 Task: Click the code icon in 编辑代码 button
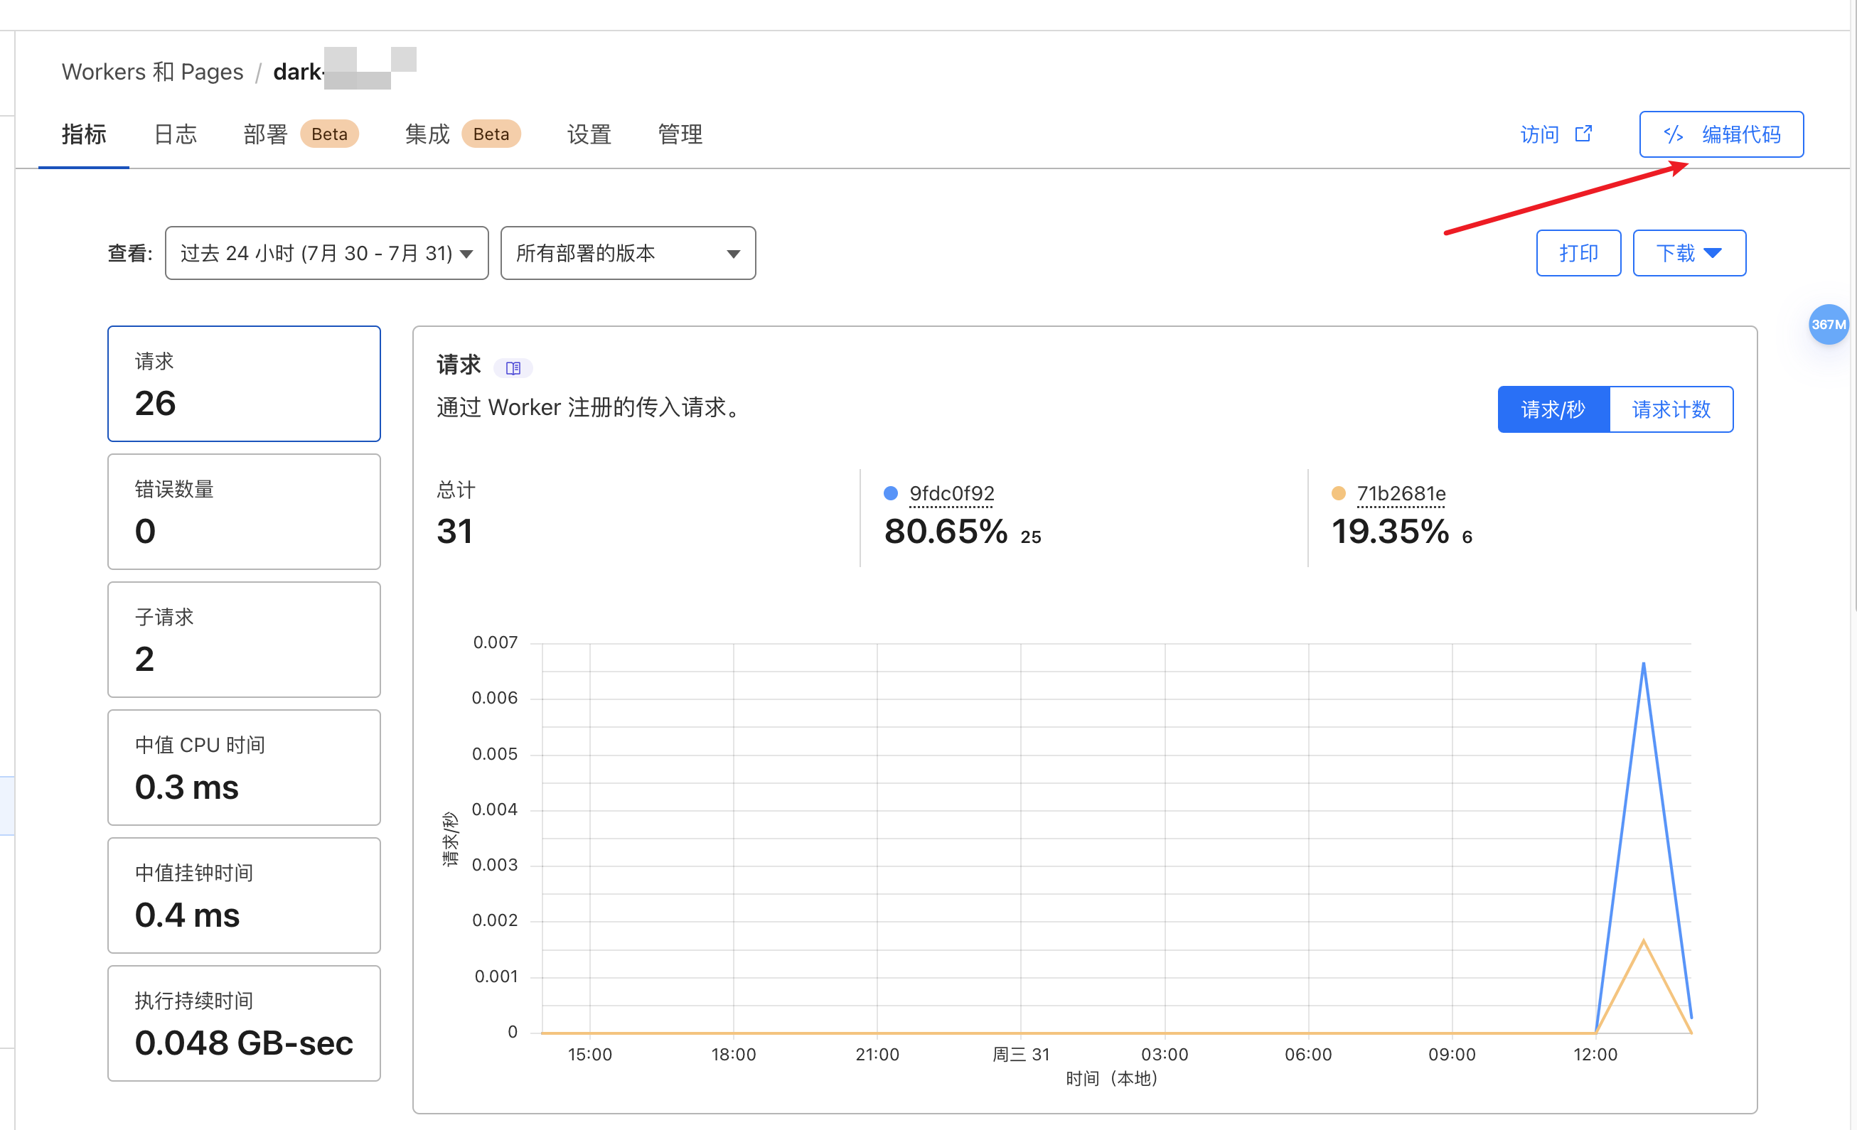pyautogui.click(x=1672, y=134)
